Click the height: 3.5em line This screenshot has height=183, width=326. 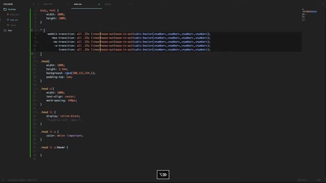[x=57, y=69]
